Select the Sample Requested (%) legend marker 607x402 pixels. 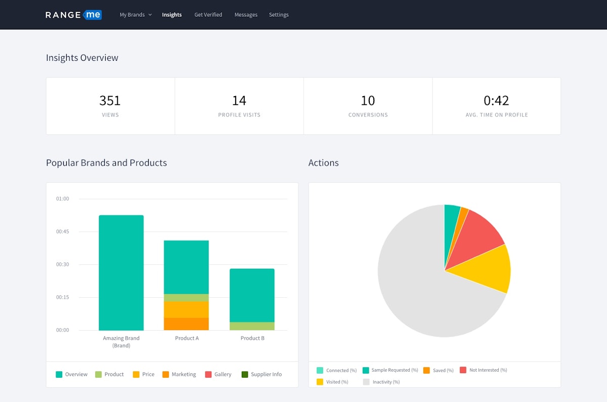pos(365,370)
